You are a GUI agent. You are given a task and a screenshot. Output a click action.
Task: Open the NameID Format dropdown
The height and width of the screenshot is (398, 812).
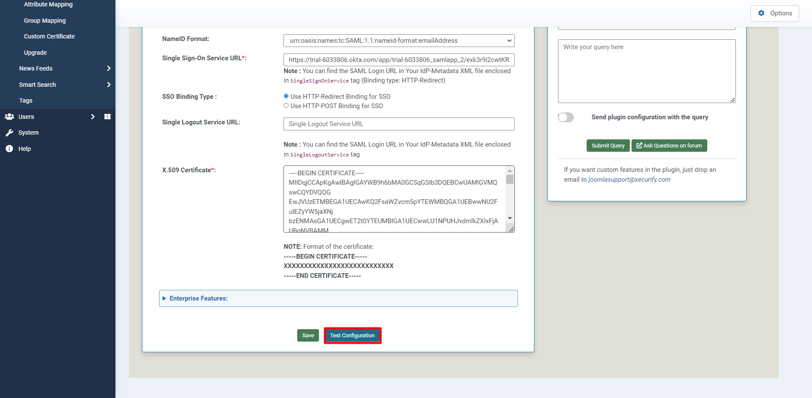pos(399,41)
